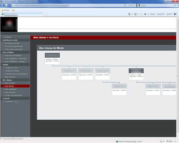Open the Outils dropdown menu

pyautogui.click(x=169, y=14)
